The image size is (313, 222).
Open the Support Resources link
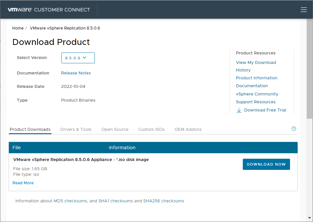[x=256, y=102]
